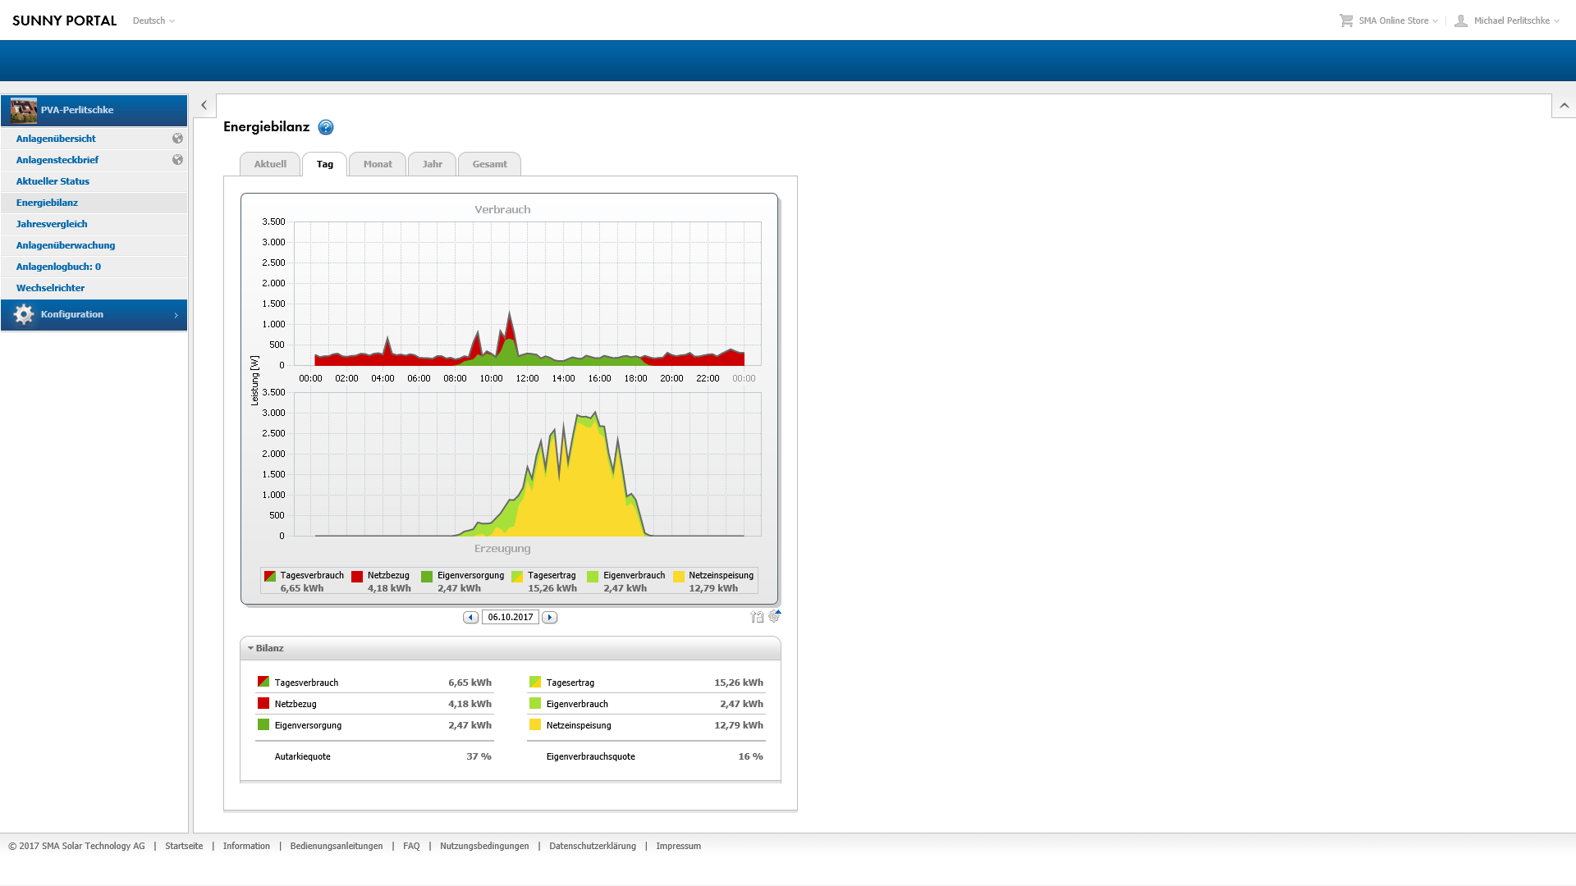Go to next day with right arrow
Screen dimensions: 1576x886
550,617
